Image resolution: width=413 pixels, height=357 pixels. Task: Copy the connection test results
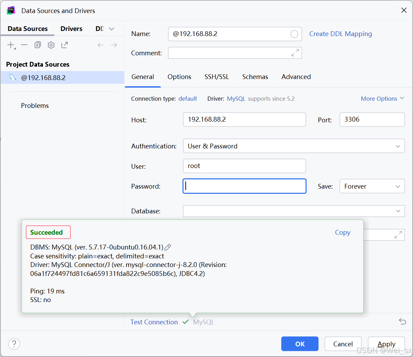pyautogui.click(x=342, y=232)
